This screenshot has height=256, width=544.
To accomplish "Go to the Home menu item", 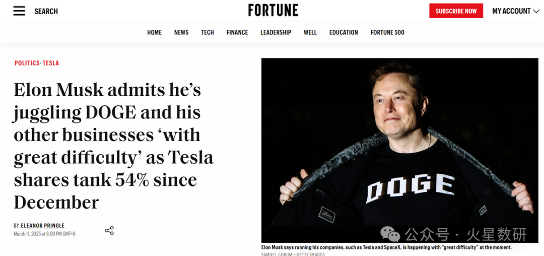I will tap(154, 32).
